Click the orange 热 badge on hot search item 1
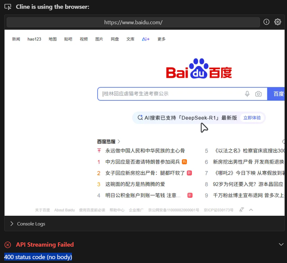The height and width of the screenshot is (263, 287). coord(184,162)
